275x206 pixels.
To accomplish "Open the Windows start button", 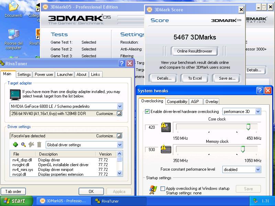I will click(x=16, y=201).
